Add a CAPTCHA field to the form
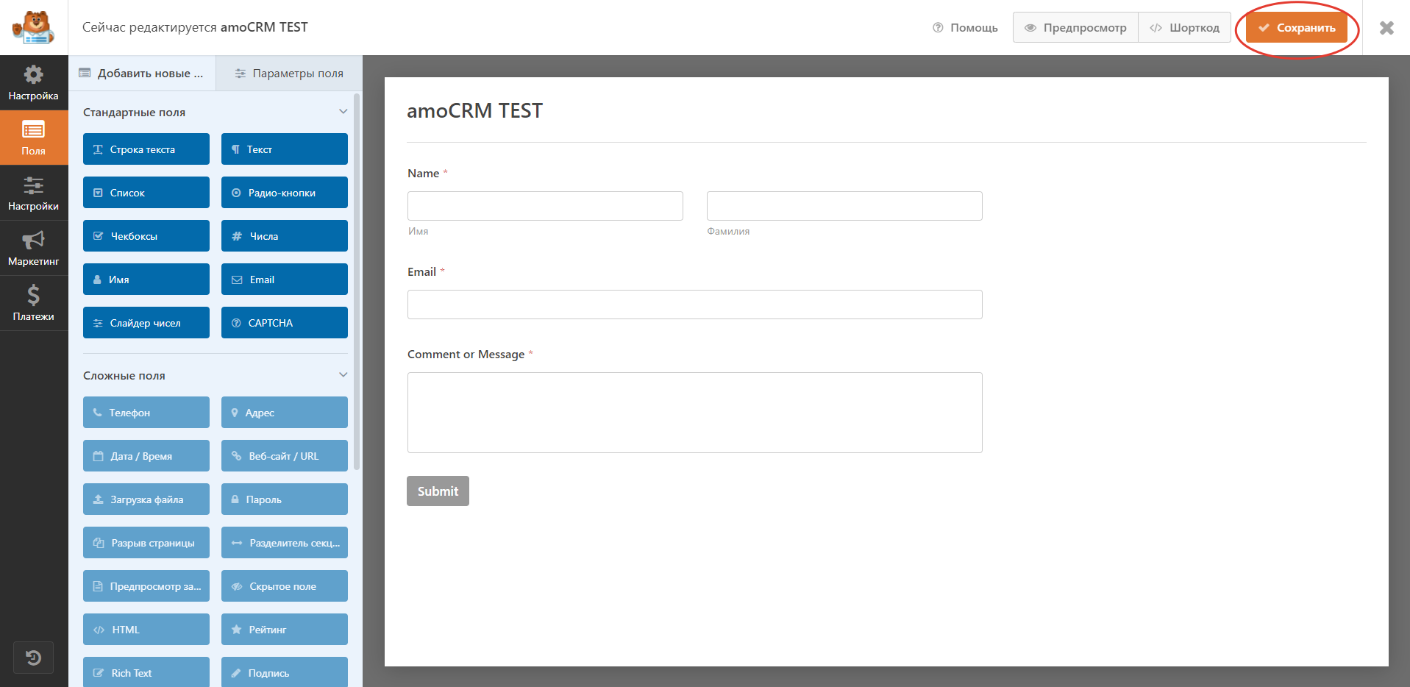The height and width of the screenshot is (687, 1410). [x=284, y=322]
